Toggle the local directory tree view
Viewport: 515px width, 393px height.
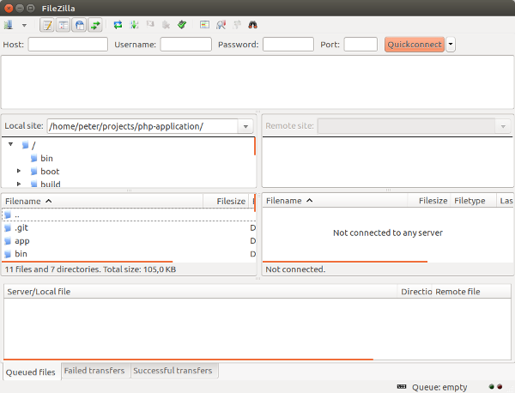[63, 25]
